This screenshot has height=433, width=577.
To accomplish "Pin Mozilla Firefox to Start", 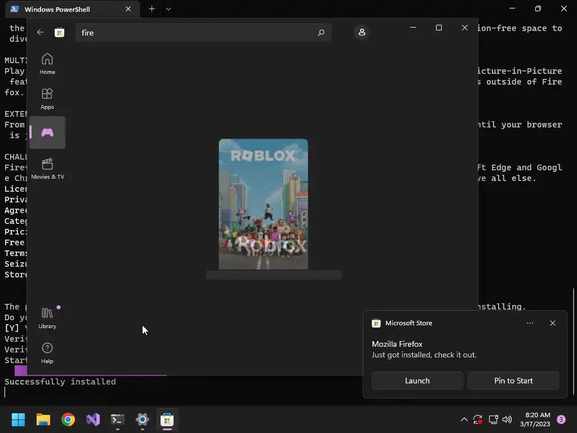I will (x=513, y=381).
